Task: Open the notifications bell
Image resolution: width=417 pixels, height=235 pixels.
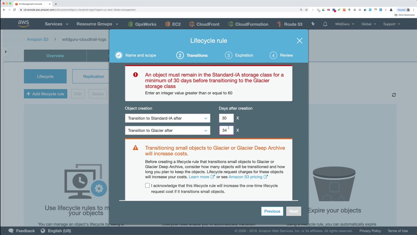Action: (x=325, y=24)
